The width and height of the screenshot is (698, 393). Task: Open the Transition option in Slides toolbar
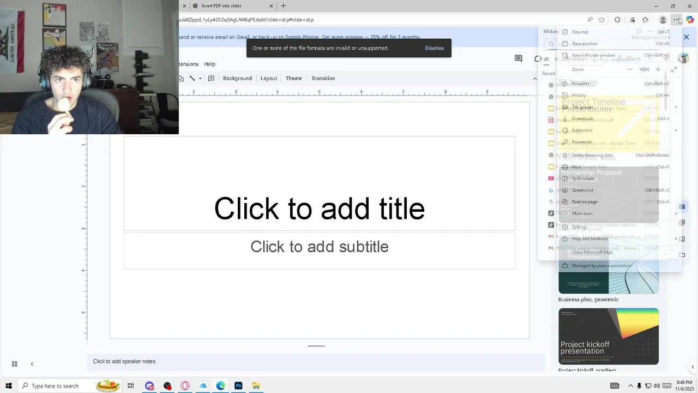pyautogui.click(x=323, y=78)
